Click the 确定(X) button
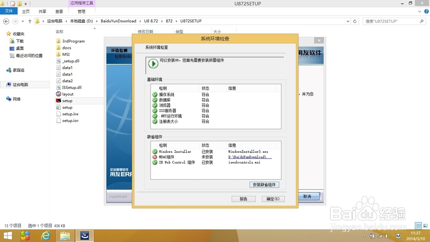This screenshot has width=430, height=242. pos(273,199)
